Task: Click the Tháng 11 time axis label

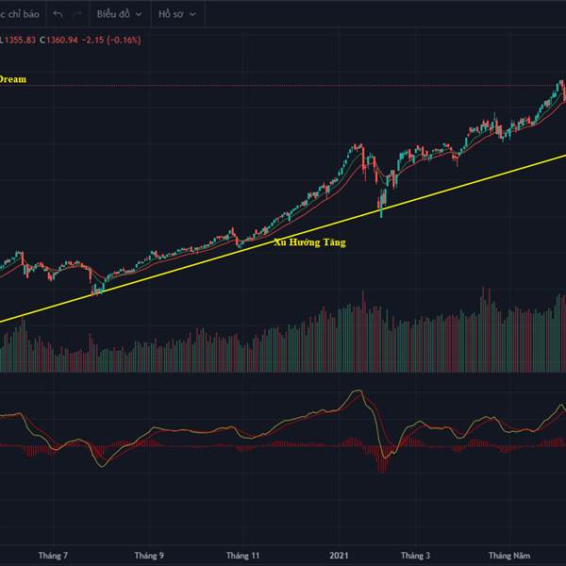Action: click(x=242, y=556)
